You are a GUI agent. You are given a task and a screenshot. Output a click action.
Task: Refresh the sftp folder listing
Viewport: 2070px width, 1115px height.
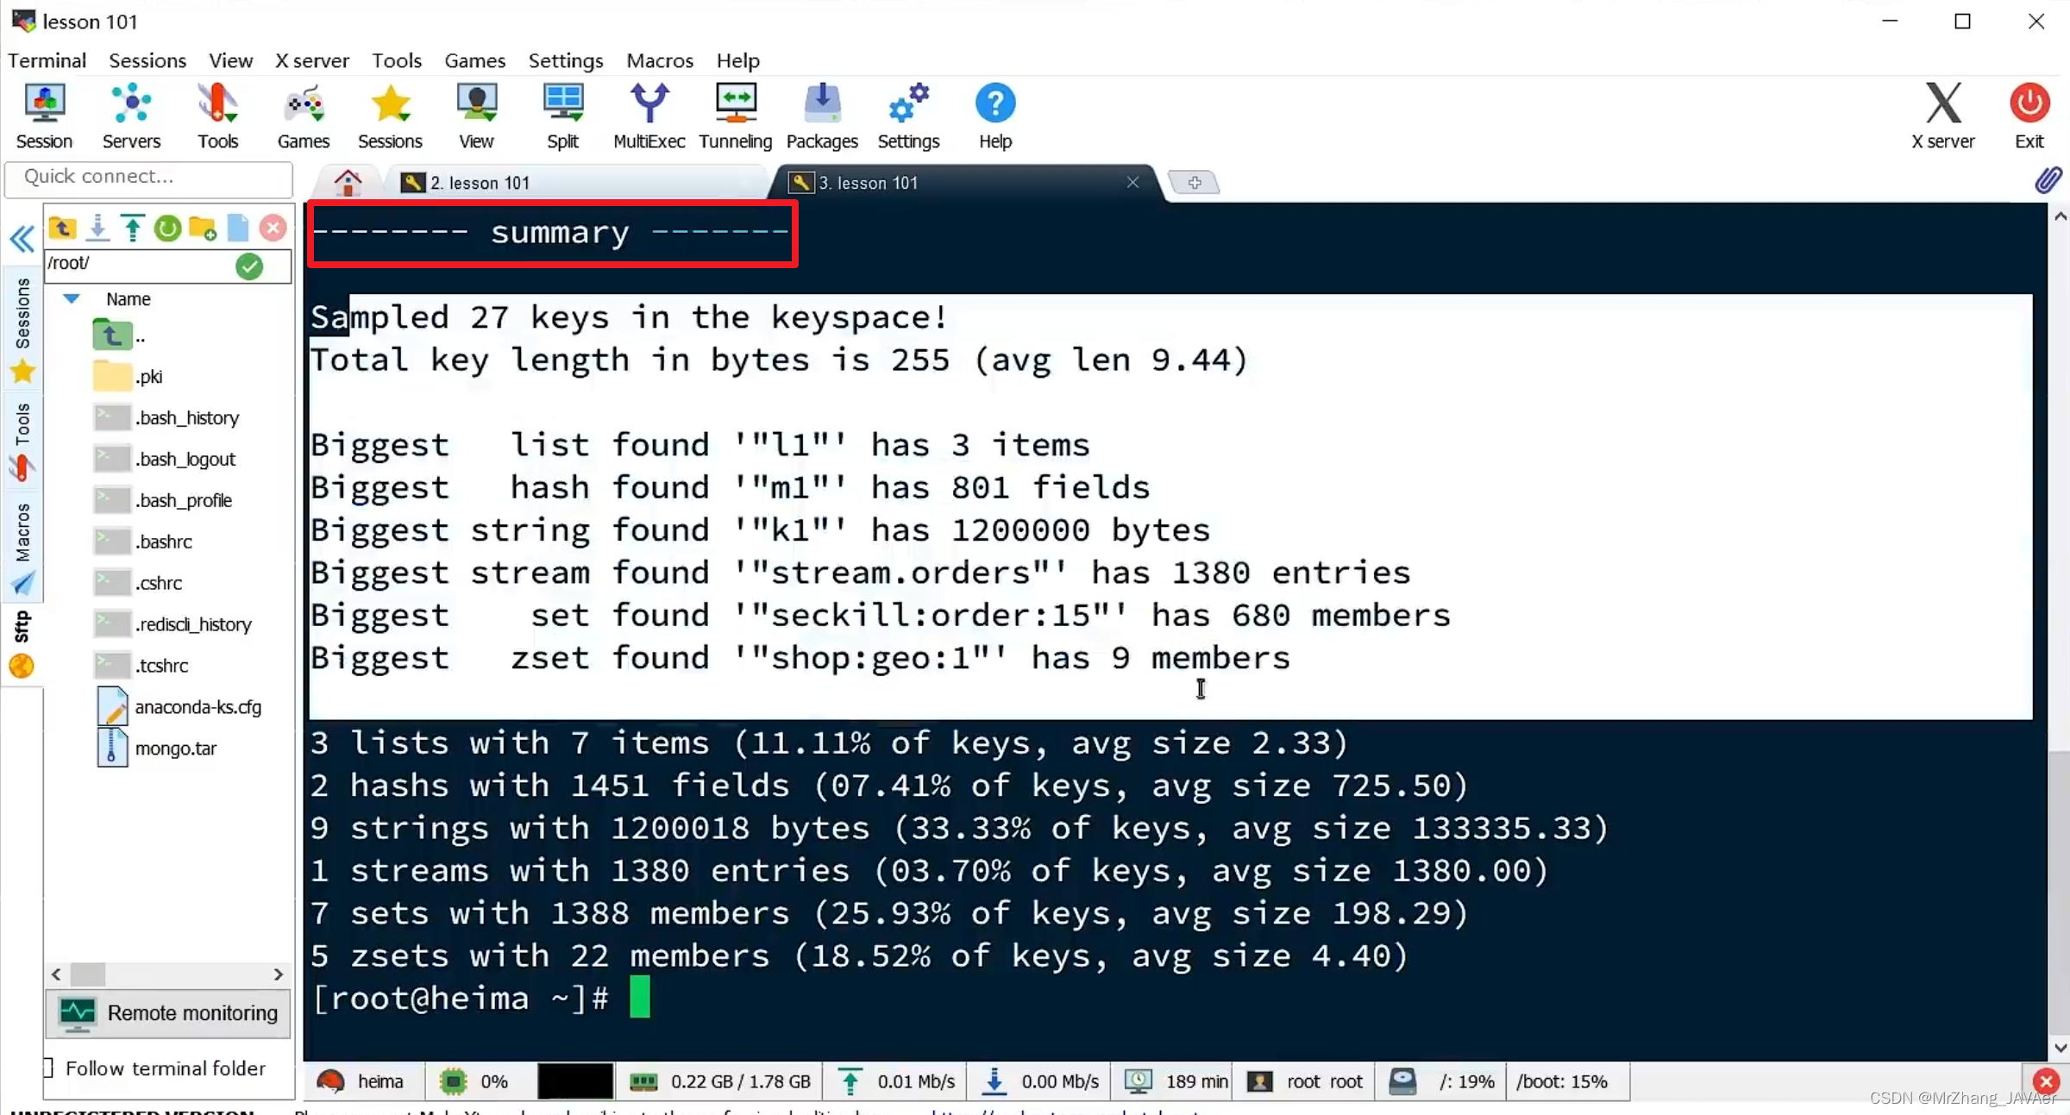tap(167, 228)
